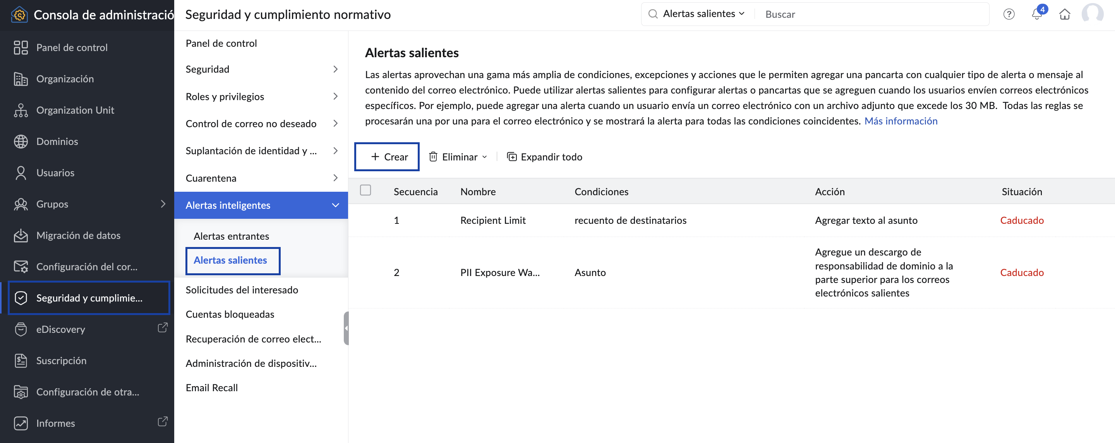The image size is (1115, 443).
Task: Open Panel de control in dark sidebar
Action: 71,48
